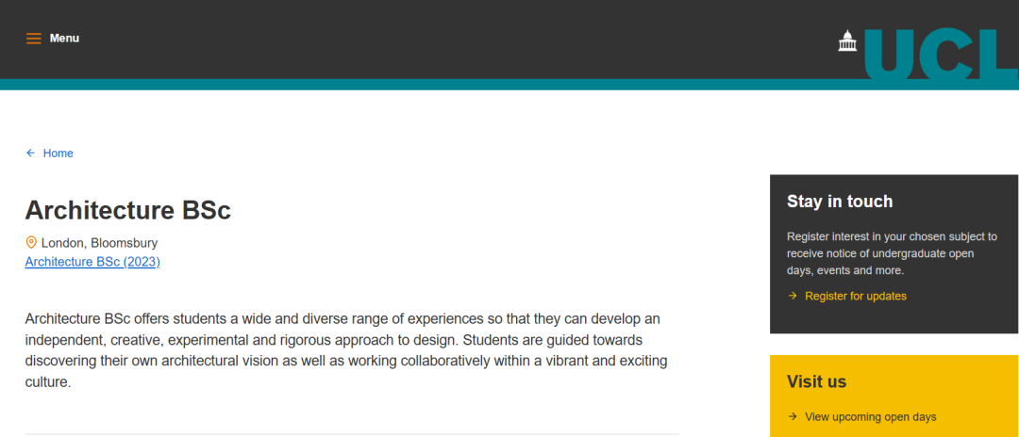Click the course description paragraph

pos(346,350)
